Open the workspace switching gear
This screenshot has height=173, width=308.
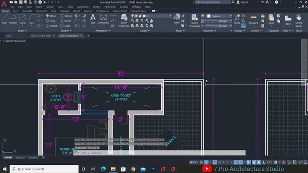click(x=276, y=162)
